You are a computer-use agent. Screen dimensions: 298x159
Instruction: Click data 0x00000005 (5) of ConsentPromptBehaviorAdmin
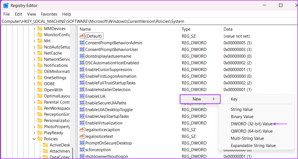point(238,43)
